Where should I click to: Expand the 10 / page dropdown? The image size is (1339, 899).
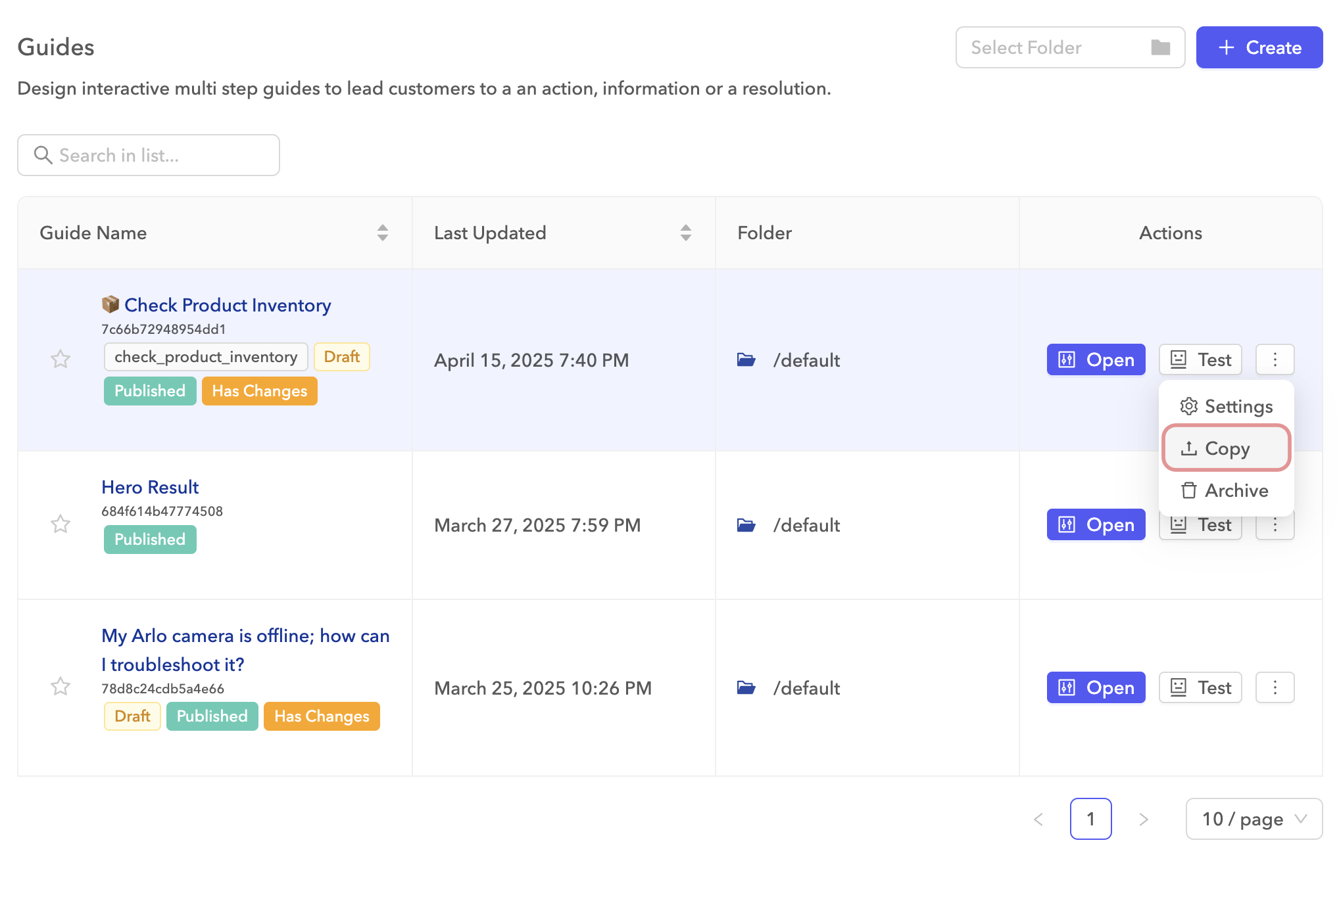coord(1254,819)
